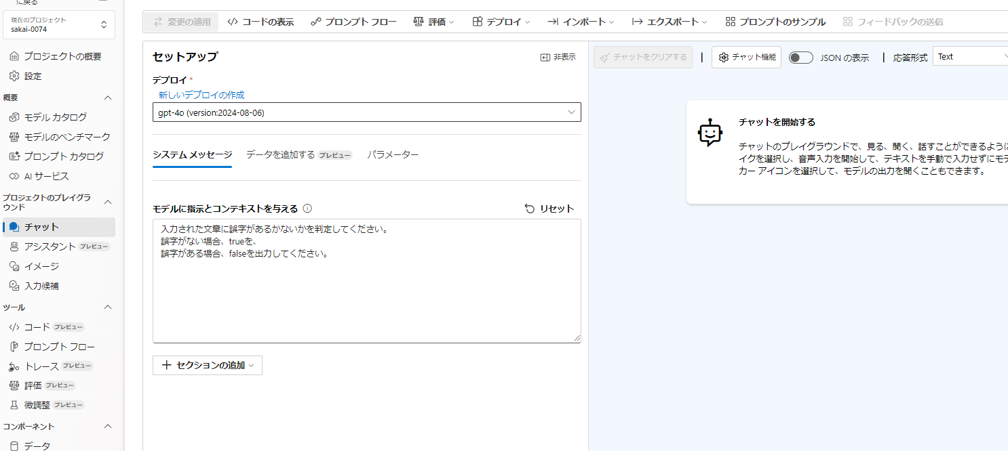The height and width of the screenshot is (451, 1008).
Task: Collapse プロジェクトのプレイグラウンド section
Action: pyautogui.click(x=108, y=202)
